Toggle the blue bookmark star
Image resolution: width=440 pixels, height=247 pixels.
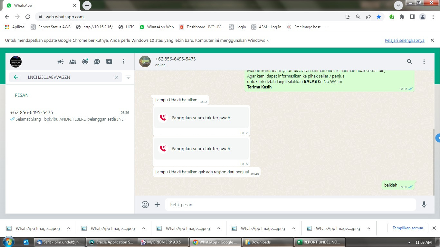point(379,17)
